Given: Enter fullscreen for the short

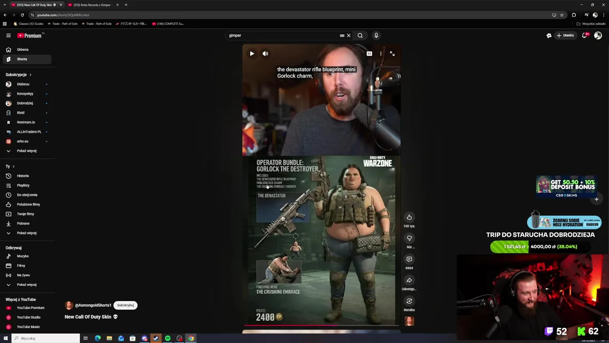Looking at the screenshot, I should pyautogui.click(x=392, y=53).
